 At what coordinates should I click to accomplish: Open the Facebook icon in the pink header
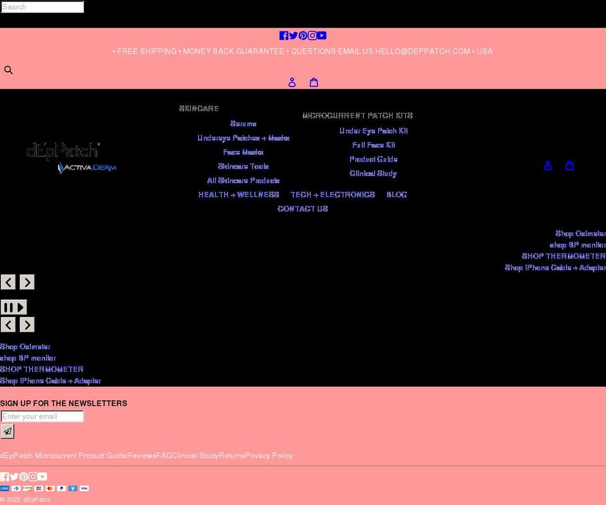pos(283,35)
